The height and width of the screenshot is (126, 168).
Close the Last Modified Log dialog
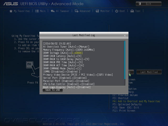pos(125,35)
